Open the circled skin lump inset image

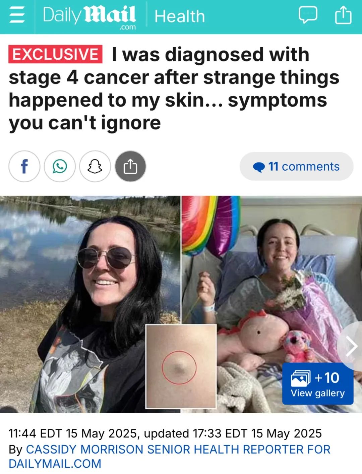(181, 366)
